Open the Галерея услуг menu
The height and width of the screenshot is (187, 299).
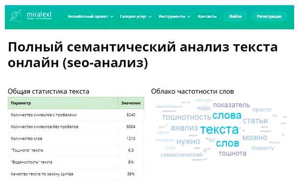coord(133,16)
